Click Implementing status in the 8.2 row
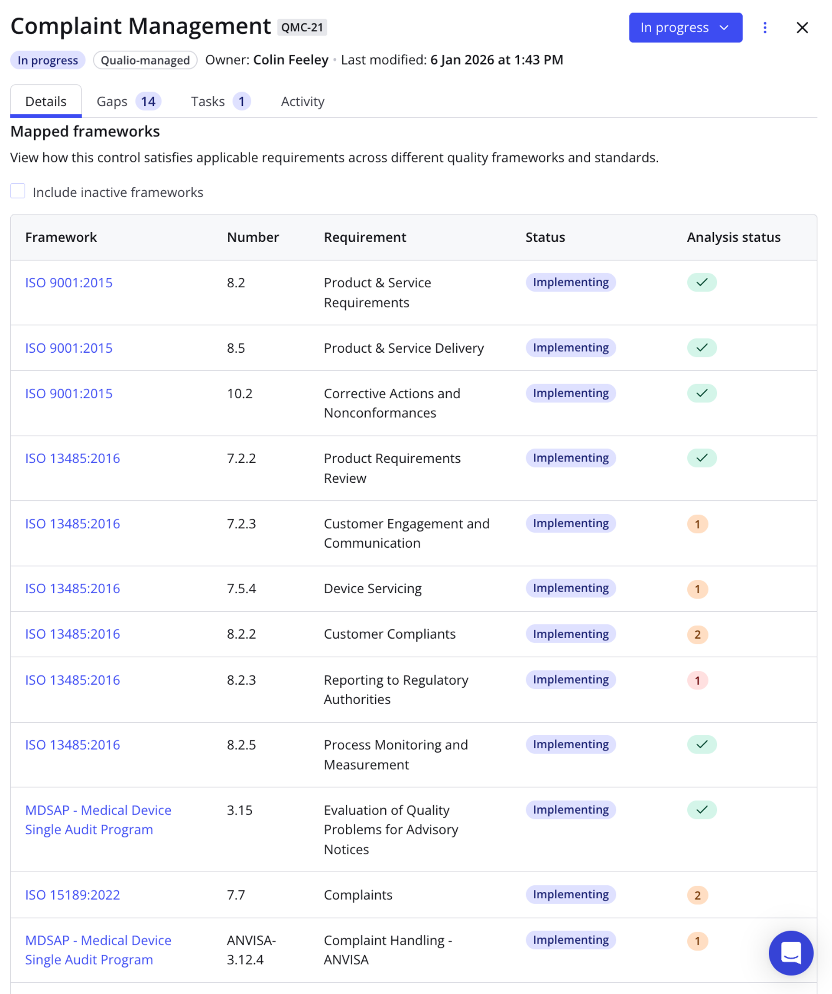The height and width of the screenshot is (994, 832). coord(570,282)
